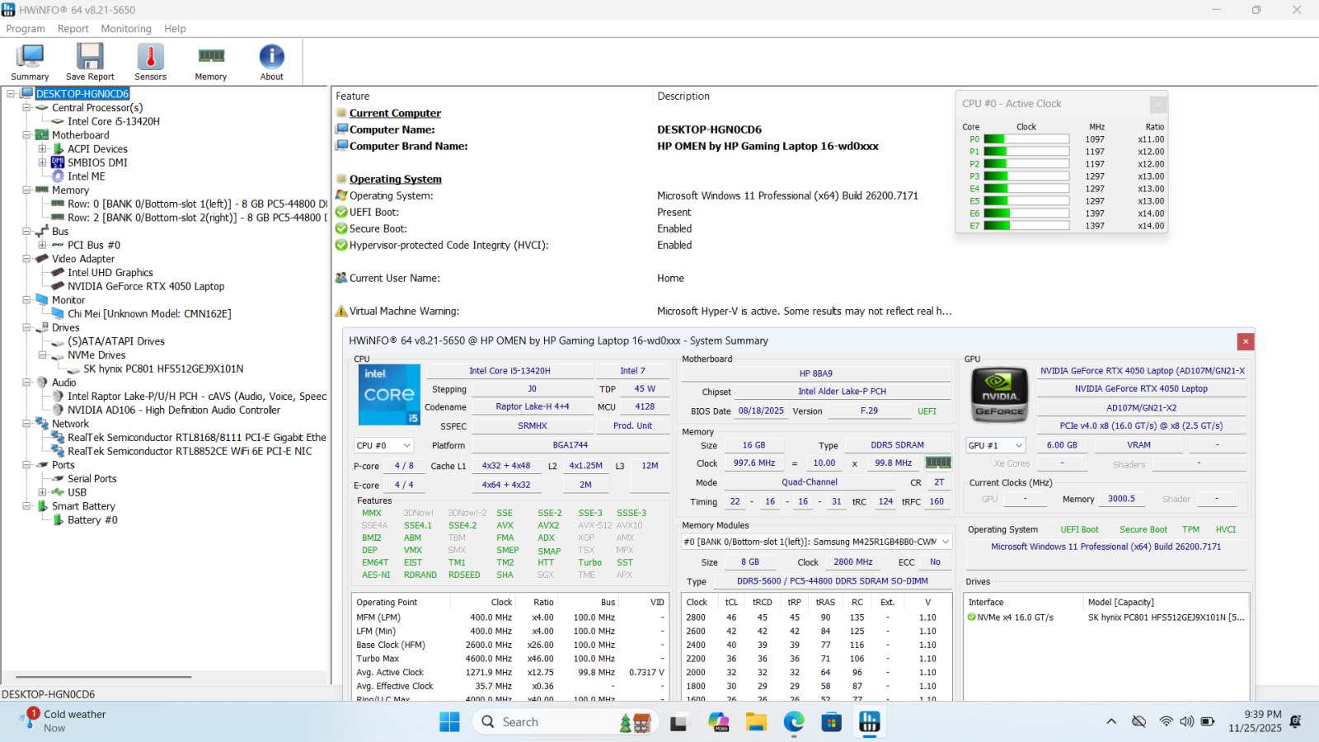This screenshot has height=742, width=1319.
Task: Click the NVIDIA GeForce logo
Action: (1000, 395)
